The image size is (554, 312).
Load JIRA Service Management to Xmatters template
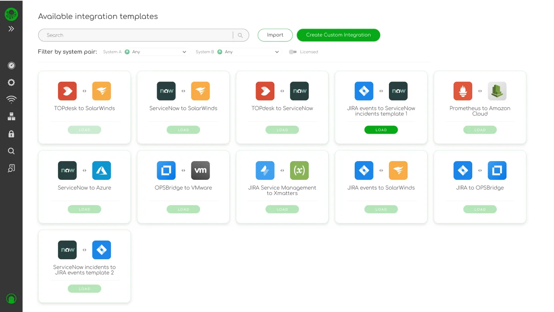[282, 209]
